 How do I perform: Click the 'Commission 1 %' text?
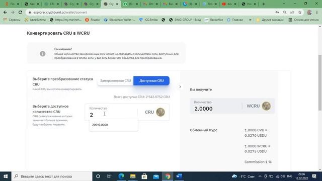click(x=258, y=162)
